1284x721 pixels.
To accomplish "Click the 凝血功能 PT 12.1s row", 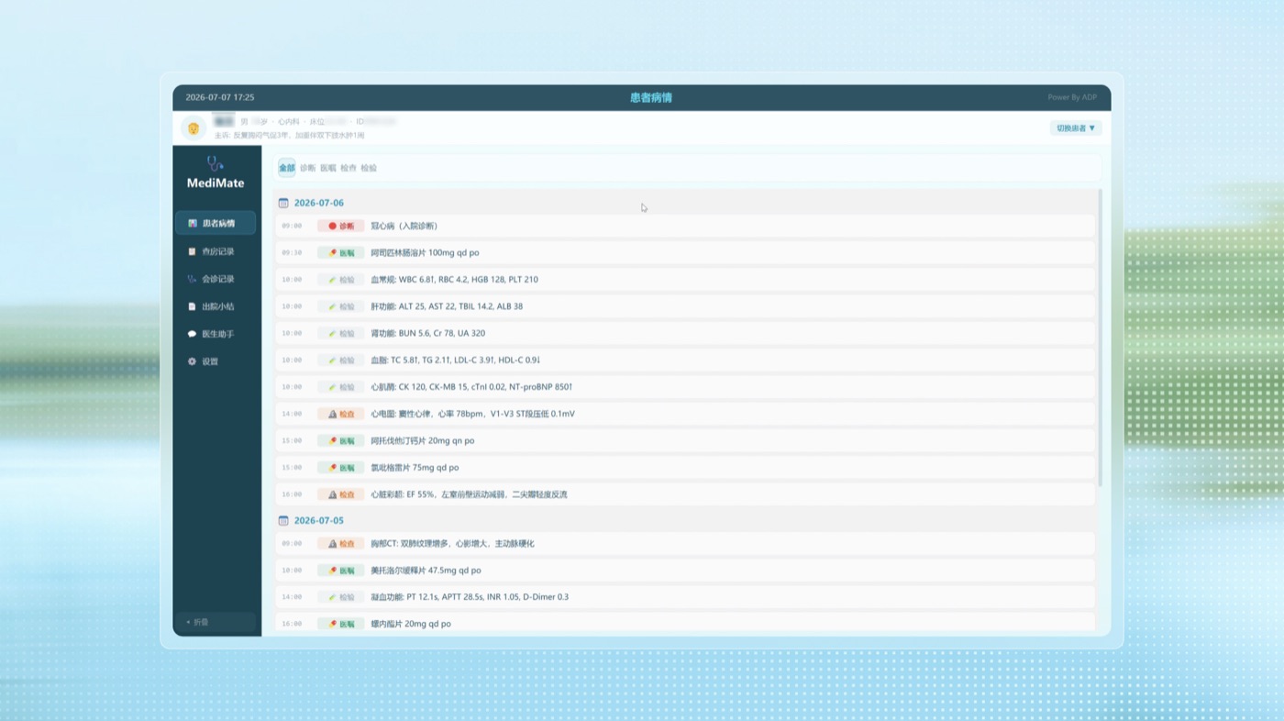I will [x=685, y=597].
